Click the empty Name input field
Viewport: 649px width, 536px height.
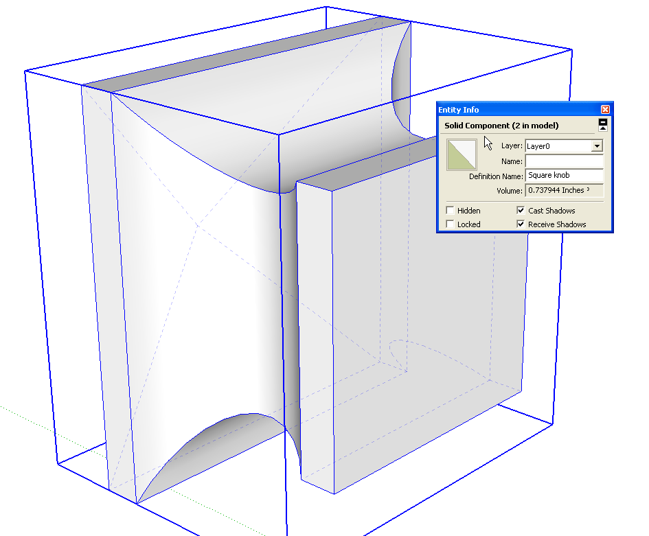564,161
